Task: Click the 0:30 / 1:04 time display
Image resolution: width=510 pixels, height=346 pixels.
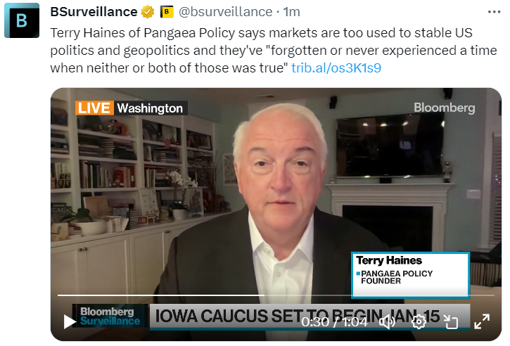Action: click(334, 322)
